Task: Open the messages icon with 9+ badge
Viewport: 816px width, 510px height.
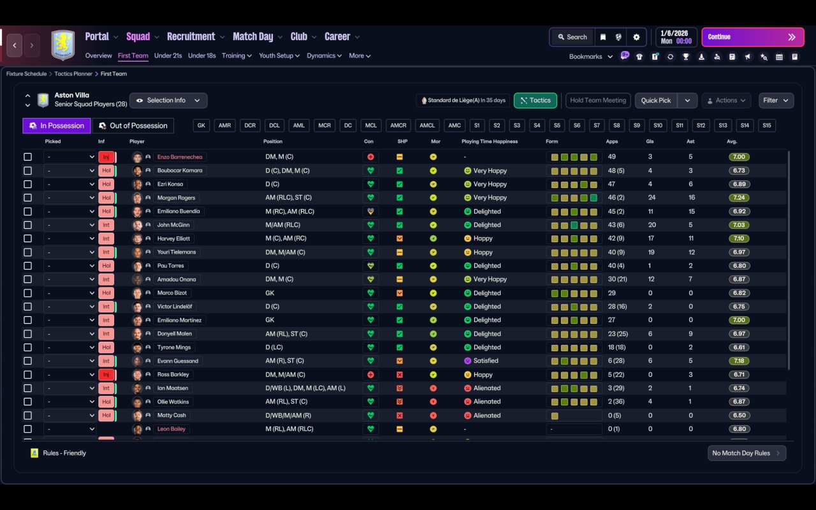Action: [624, 55]
